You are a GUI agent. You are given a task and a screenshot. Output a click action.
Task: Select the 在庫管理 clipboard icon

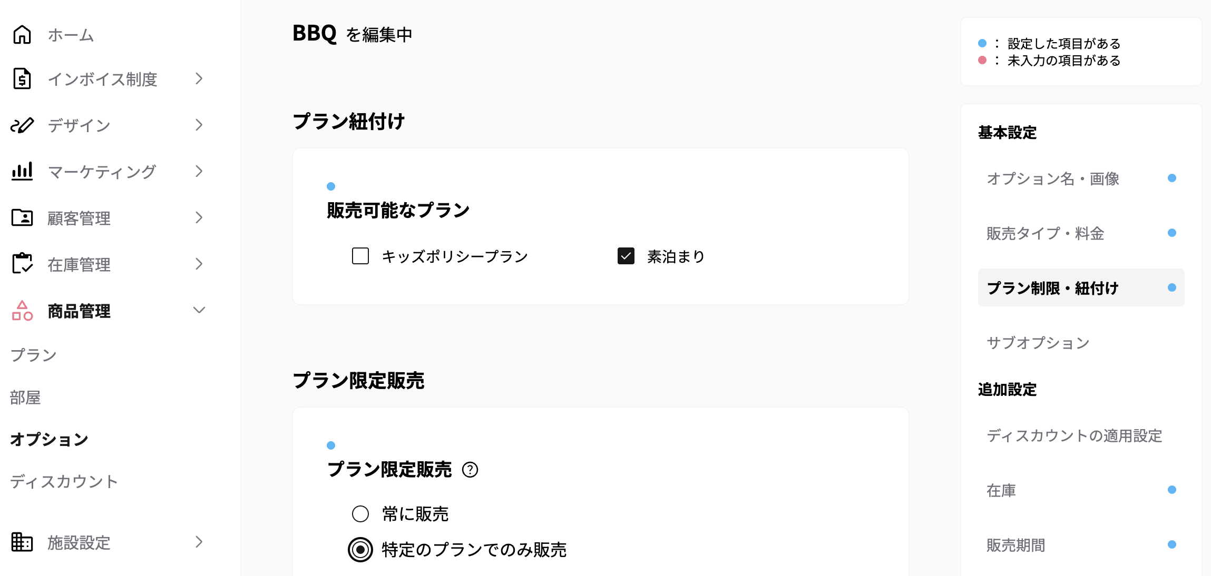coord(21,264)
